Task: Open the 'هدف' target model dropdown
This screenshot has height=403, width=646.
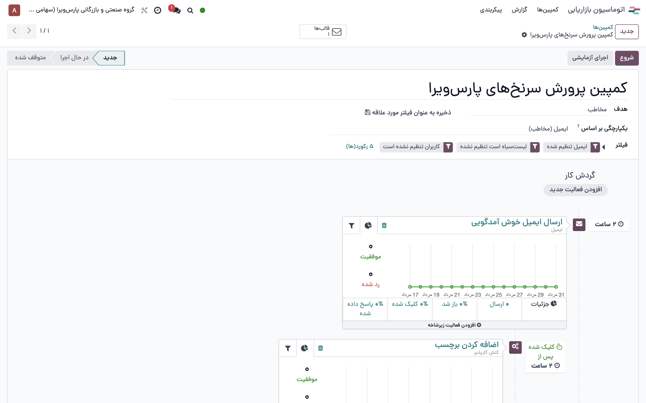Action: tap(538, 109)
